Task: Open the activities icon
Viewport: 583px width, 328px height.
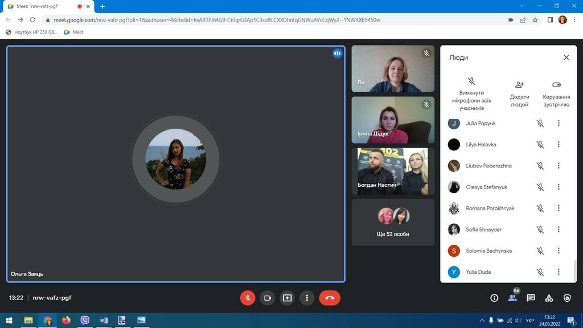Action: pyautogui.click(x=549, y=298)
